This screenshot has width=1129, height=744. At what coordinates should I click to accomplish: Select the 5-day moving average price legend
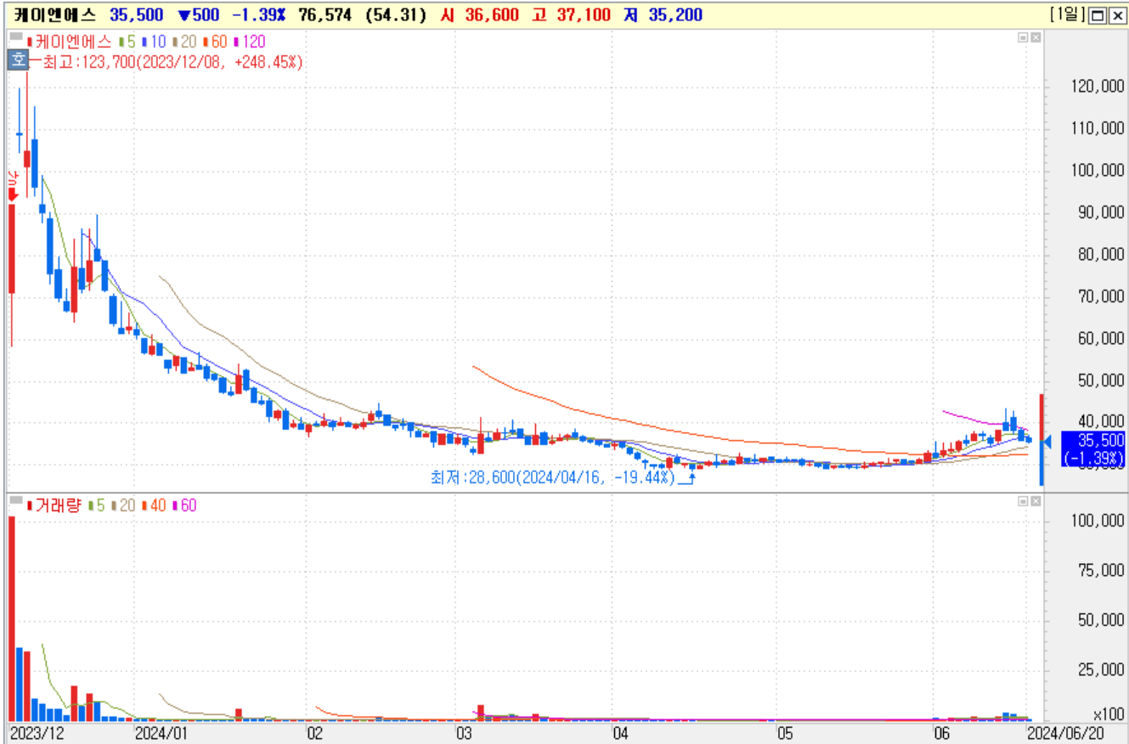click(128, 41)
